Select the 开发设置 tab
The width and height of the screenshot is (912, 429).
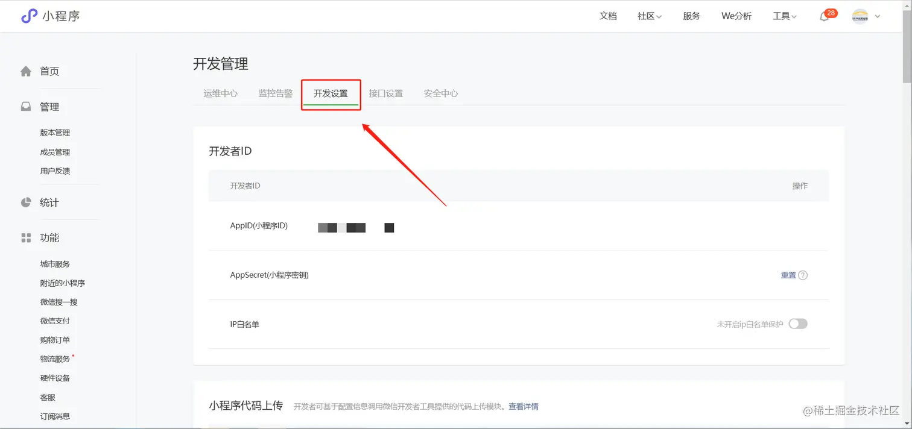(331, 93)
